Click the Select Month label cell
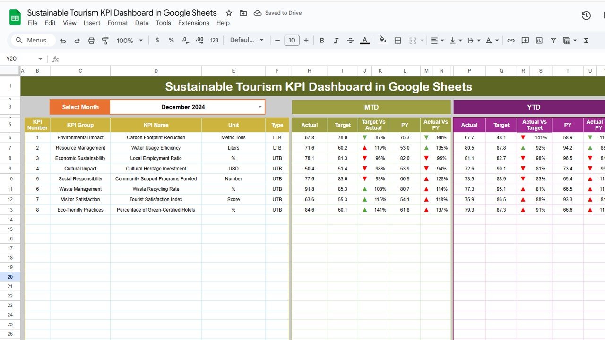Viewport: 605px width, 340px height. pos(80,107)
